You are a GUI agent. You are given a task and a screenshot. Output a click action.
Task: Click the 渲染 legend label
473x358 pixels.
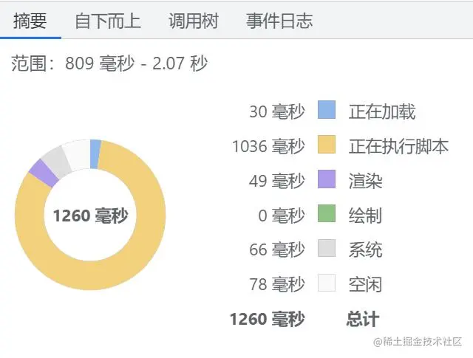pos(365,181)
